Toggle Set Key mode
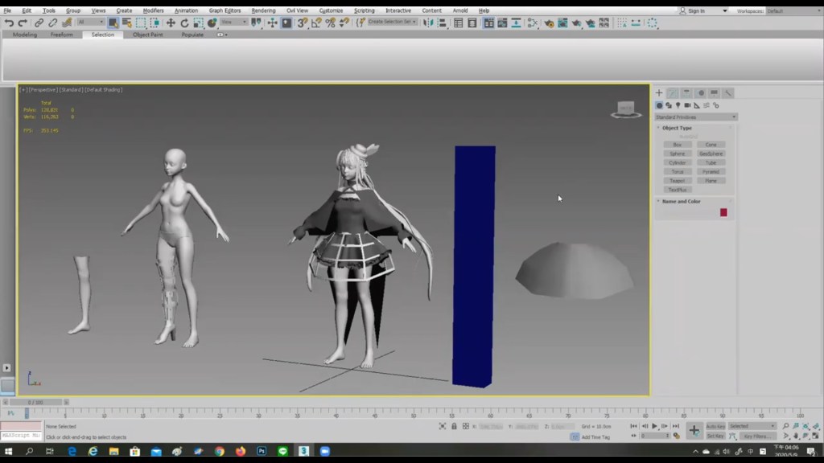Screen dimensions: 824x463 tap(715, 436)
